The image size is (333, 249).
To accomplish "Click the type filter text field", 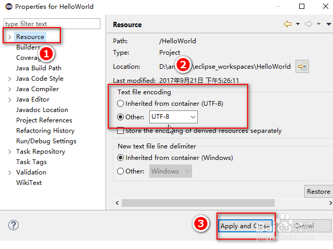I will coord(52,23).
